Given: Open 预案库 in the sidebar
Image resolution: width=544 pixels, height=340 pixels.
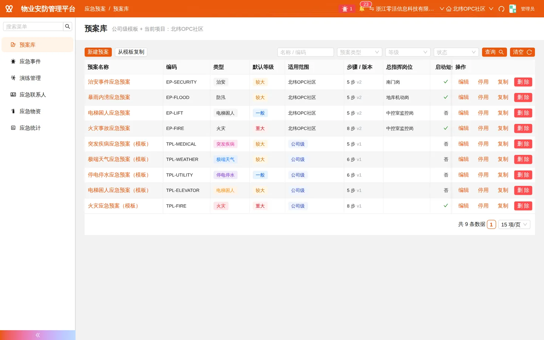Looking at the screenshot, I should (x=37, y=45).
